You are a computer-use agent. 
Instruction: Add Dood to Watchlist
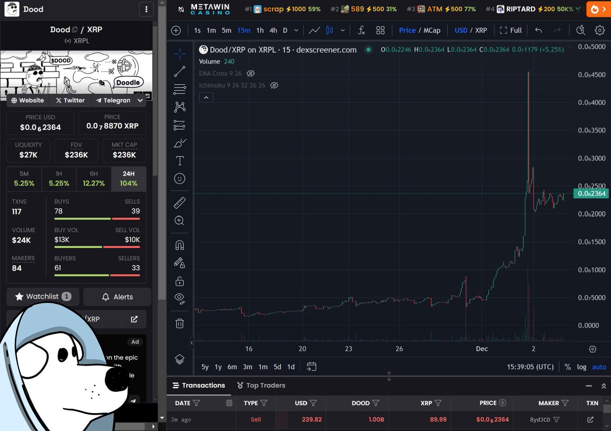tap(43, 297)
